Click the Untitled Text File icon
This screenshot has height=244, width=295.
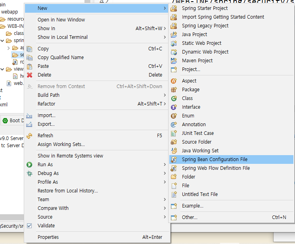pos(174,194)
